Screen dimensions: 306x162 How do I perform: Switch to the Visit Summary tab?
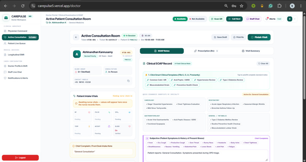(x=251, y=51)
